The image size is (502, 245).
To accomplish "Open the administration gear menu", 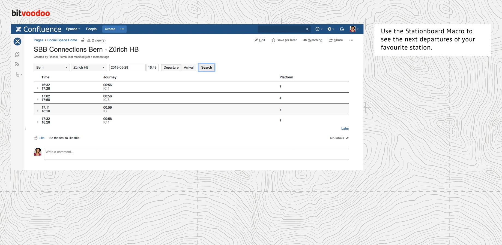I will click(330, 29).
